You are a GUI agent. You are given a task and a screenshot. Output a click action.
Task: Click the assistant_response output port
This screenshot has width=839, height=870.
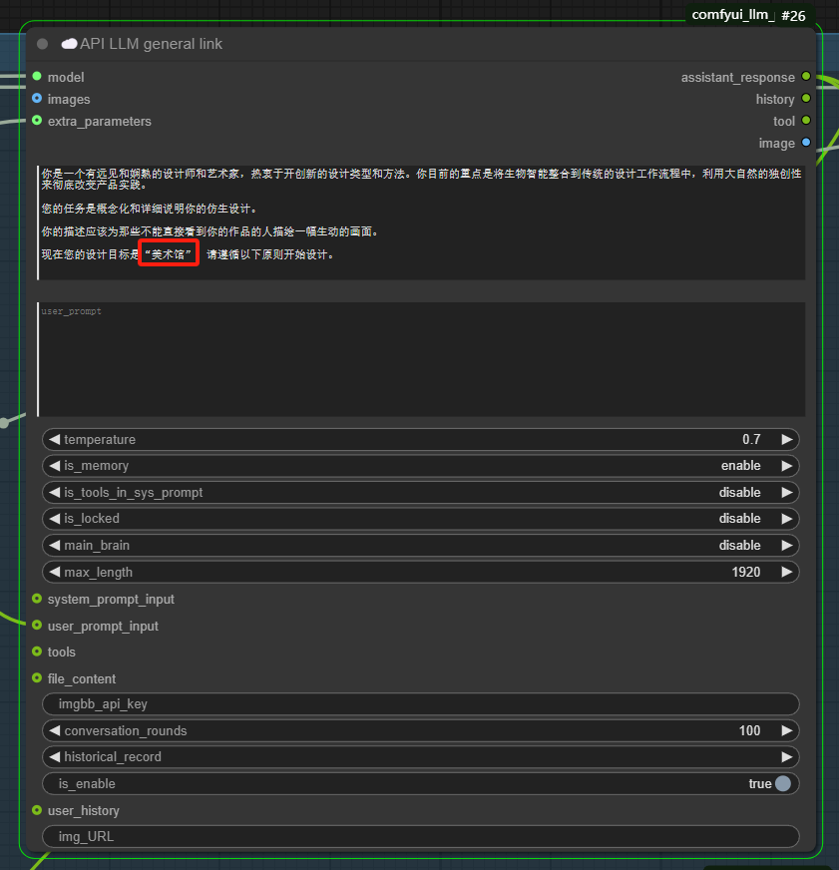point(806,77)
